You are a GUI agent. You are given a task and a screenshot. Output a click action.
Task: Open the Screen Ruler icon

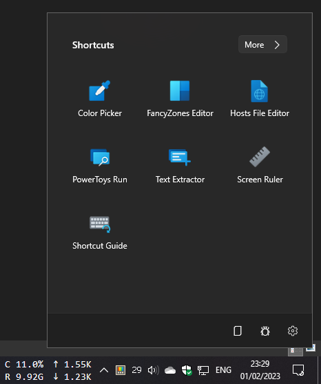tap(260, 157)
